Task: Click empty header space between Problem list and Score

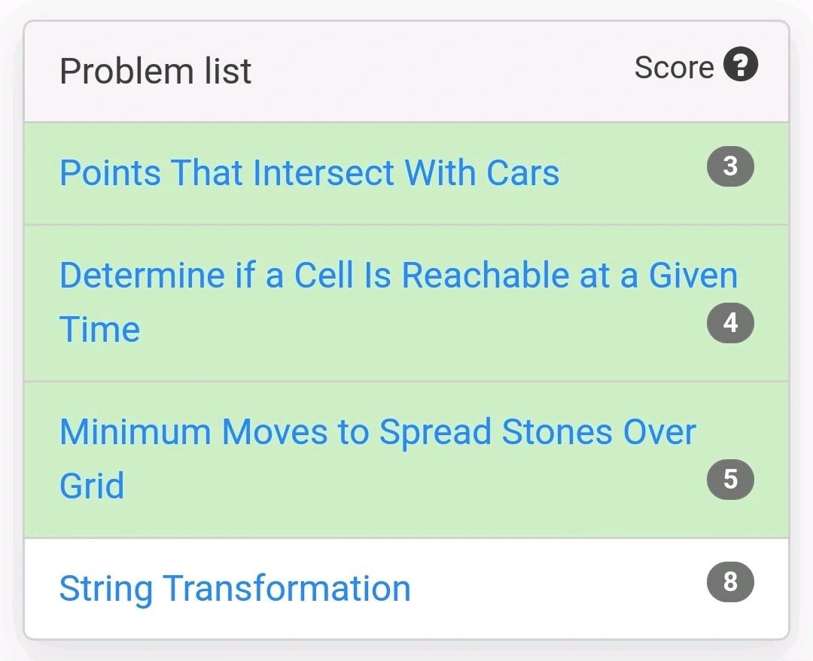Action: [x=444, y=72]
